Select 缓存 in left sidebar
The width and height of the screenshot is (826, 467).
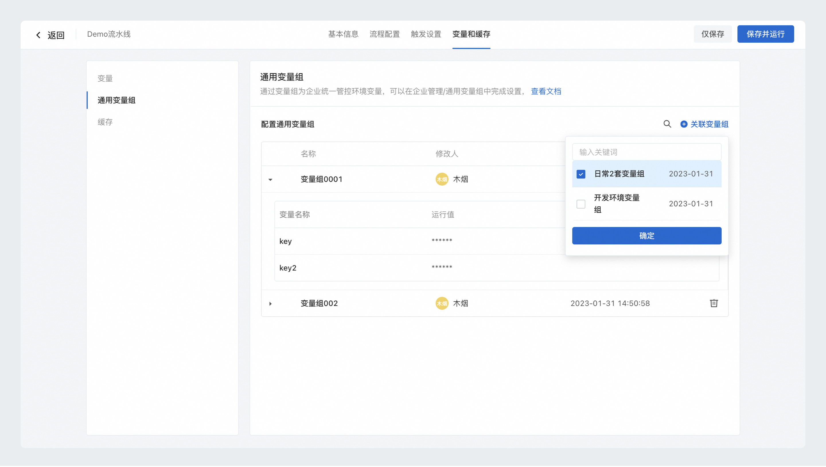coord(105,122)
